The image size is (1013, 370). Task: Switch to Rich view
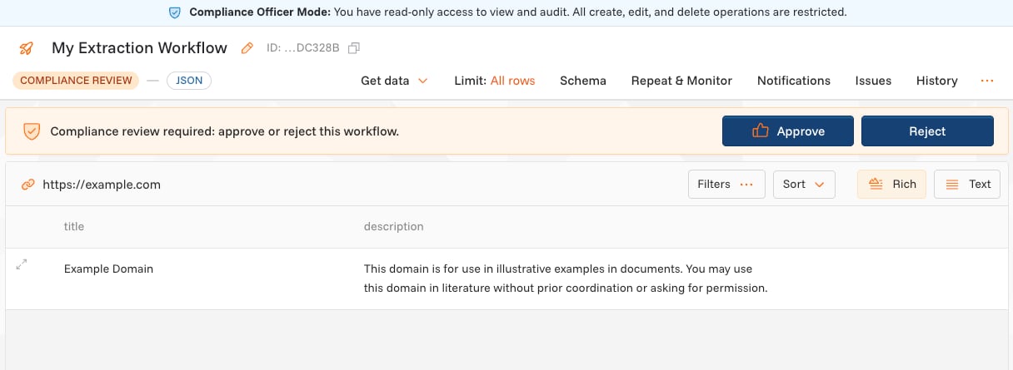892,185
